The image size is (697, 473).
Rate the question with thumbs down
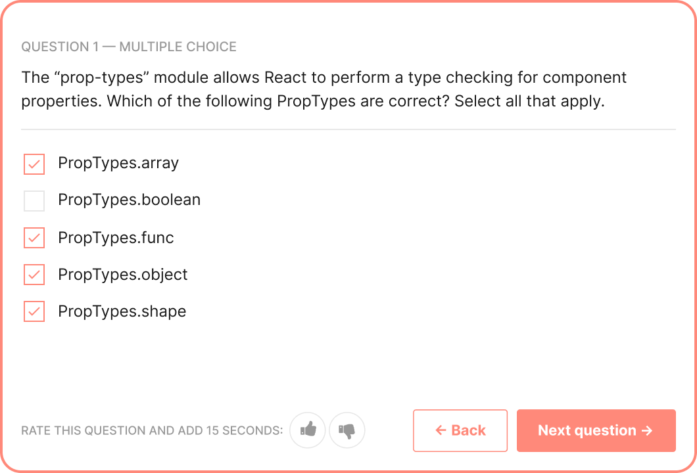(347, 430)
